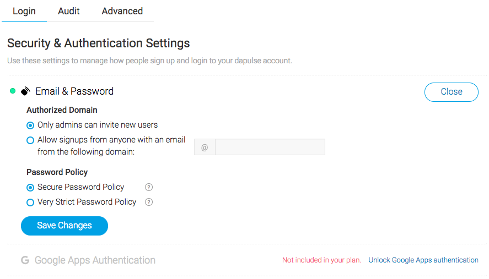Open help icon for Very Strict Password Policy

tap(149, 202)
